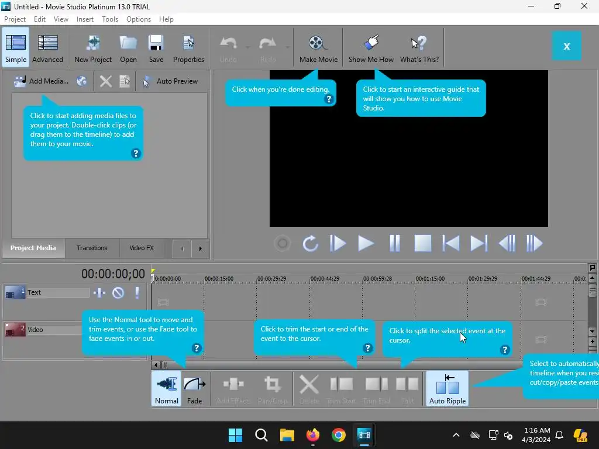Viewport: 599px width, 449px height.
Task: Switch to the Video FX tab
Action: 142,248
